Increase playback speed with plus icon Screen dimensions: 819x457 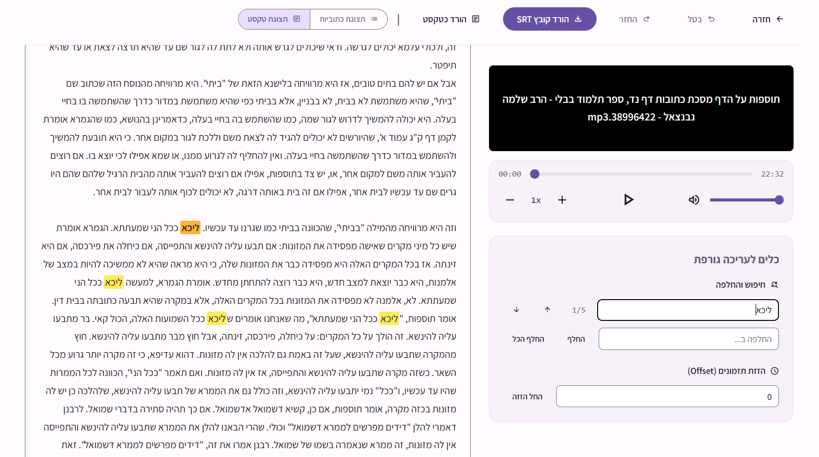pos(562,200)
